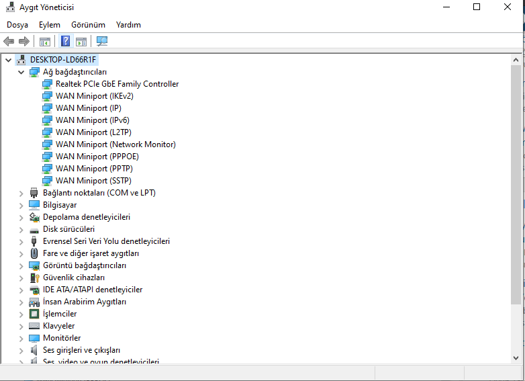Expand IDE ATA/ATAPI denetleyiciler
Screen dimensions: 525x381
[21, 290]
